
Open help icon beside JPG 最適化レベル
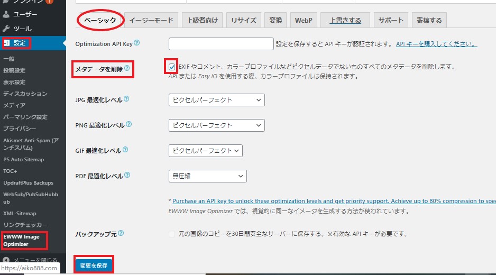[x=126, y=99]
